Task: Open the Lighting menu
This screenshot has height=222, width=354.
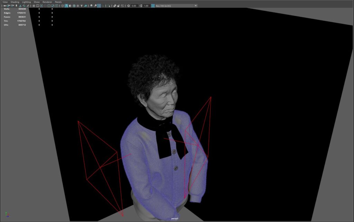Action: pyautogui.click(x=26, y=2)
